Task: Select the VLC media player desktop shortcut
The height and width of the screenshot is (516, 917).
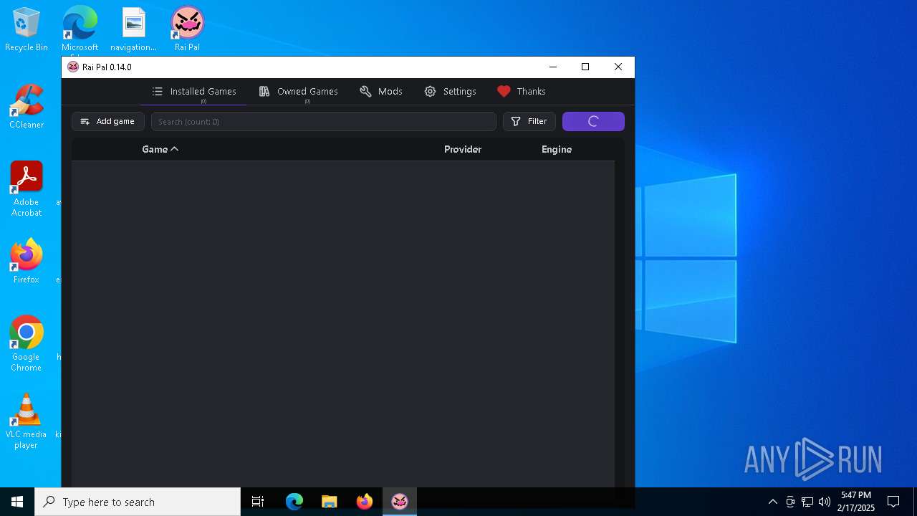Action: coord(27,421)
